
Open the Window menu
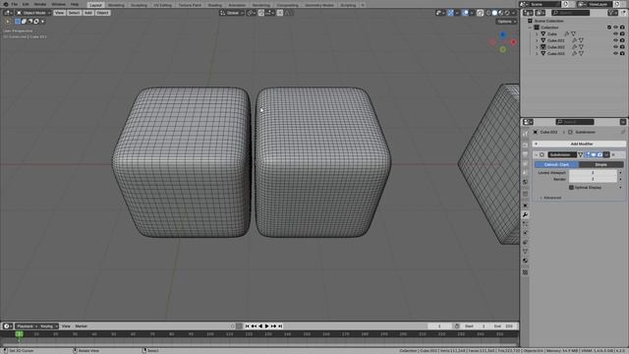[59, 4]
